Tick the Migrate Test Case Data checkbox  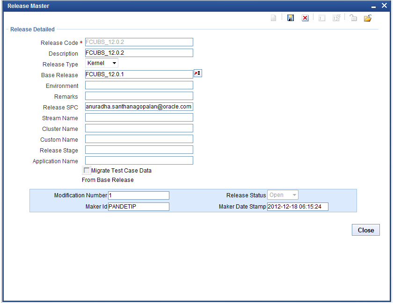(87, 171)
